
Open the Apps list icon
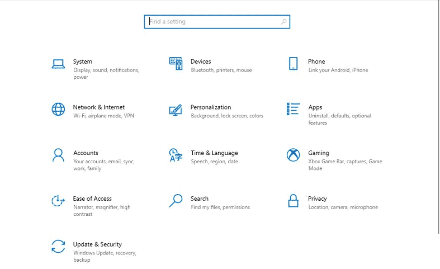[293, 109]
